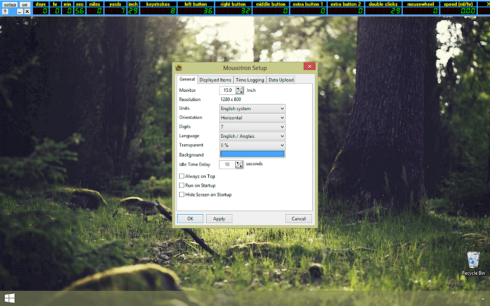Close the Mousotron counter bar

27,12
